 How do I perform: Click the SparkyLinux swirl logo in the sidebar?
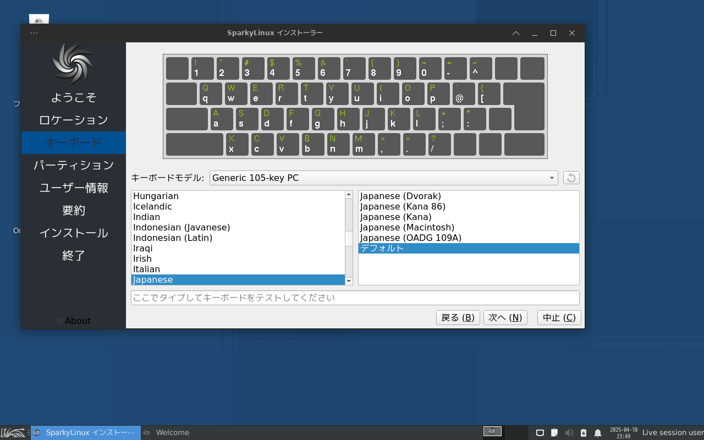[73, 64]
